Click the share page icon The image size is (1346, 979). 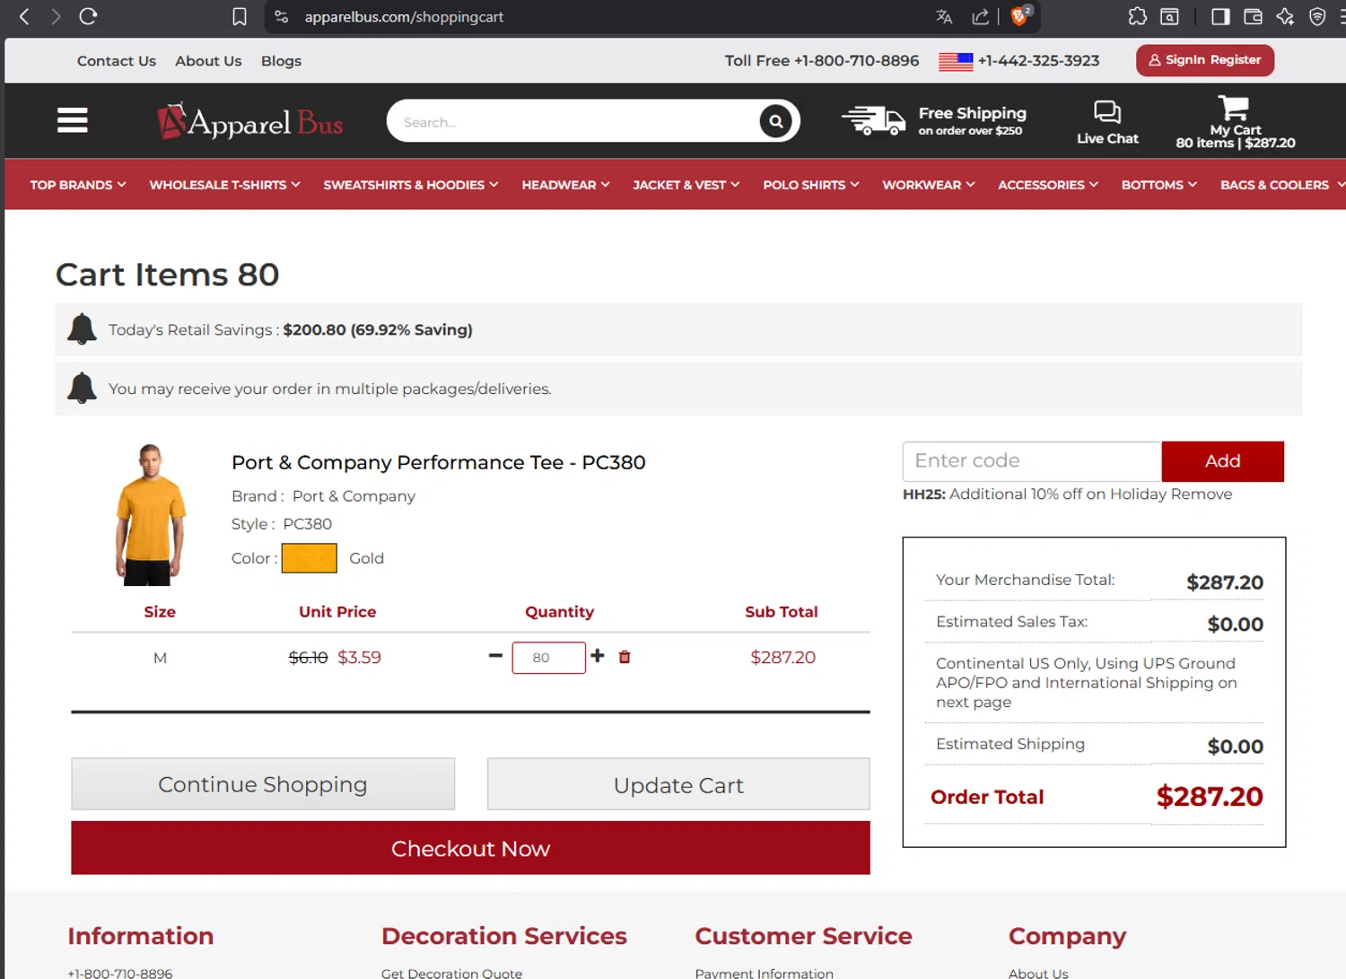point(981,17)
